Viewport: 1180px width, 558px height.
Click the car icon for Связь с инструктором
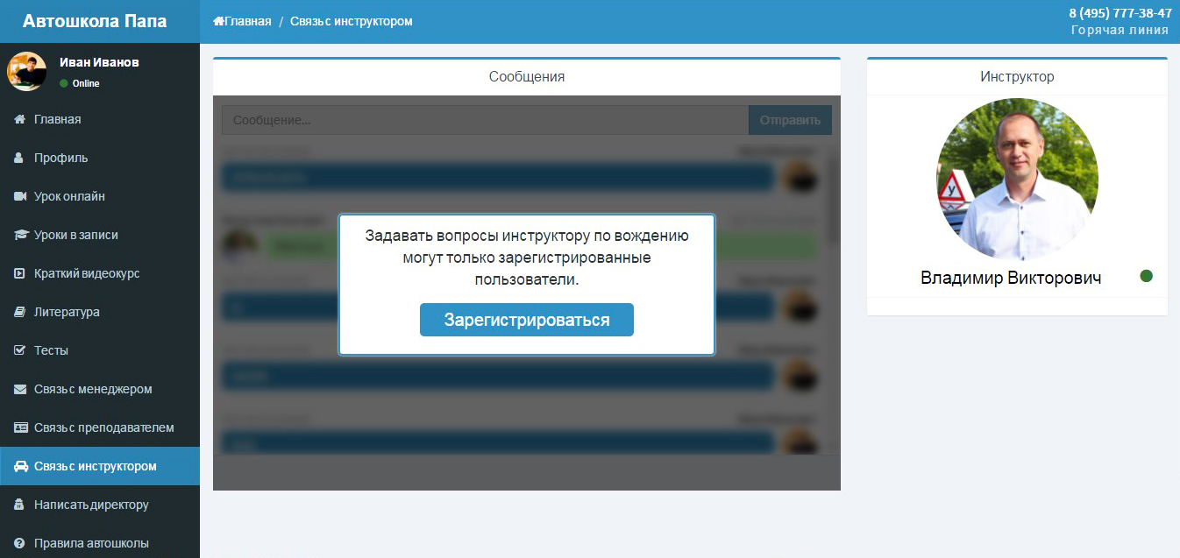pos(20,466)
